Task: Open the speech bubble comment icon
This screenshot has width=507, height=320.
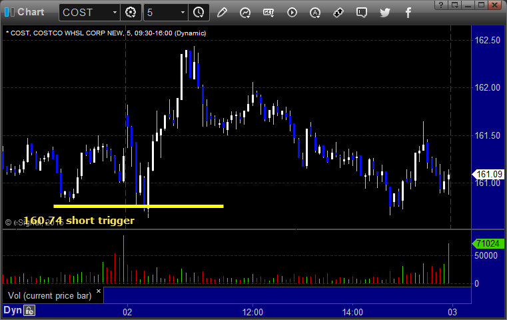Action: point(362,13)
